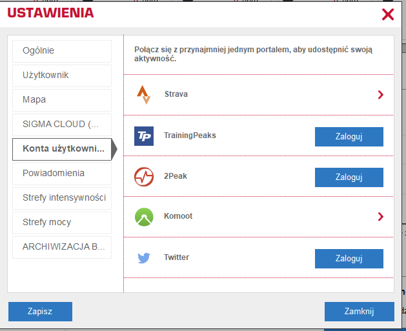Go to the Powiadomienia tab

(62, 174)
